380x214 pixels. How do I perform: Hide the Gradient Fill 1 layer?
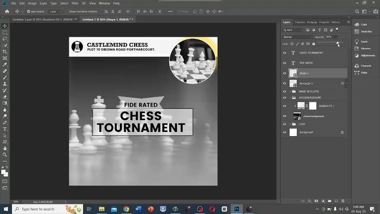point(284,106)
